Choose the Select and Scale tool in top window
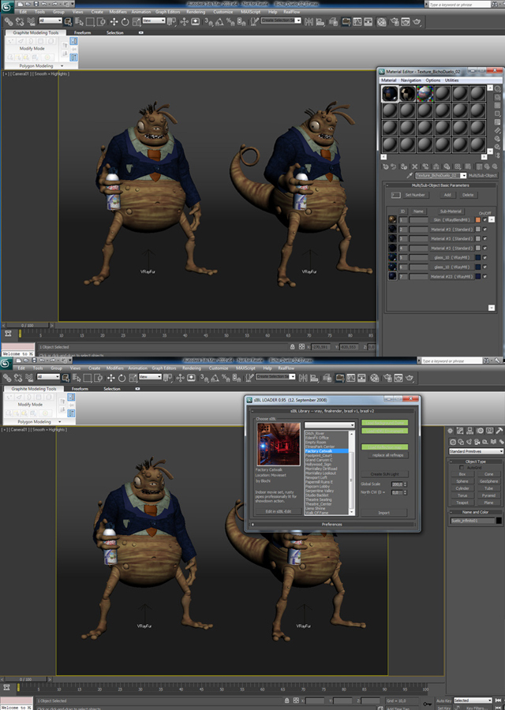 tap(136, 21)
